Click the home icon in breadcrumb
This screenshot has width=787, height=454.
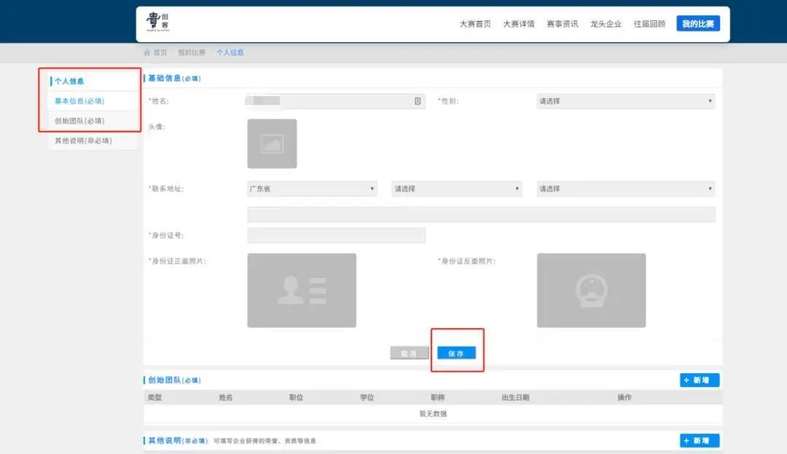coord(146,53)
